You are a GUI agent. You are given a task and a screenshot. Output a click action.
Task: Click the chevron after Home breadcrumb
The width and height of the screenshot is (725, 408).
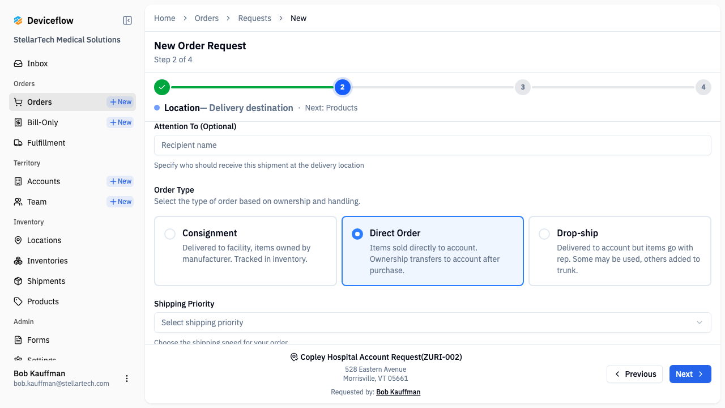[x=185, y=18]
